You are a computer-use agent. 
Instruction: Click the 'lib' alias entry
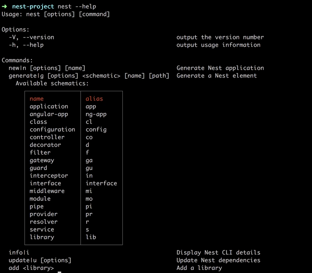(x=91, y=237)
